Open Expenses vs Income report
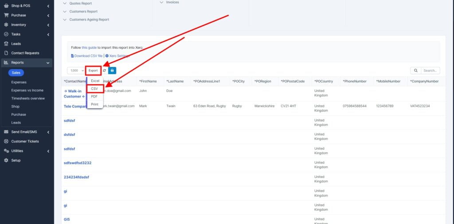 27,90
